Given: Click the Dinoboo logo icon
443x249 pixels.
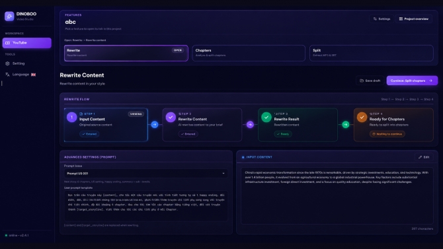Looking at the screenshot, I should click(9, 16).
